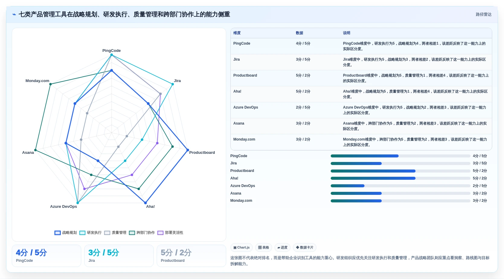504x279 pixels.
Task: Toggle the 质量管理 legend series
Action: click(115, 233)
